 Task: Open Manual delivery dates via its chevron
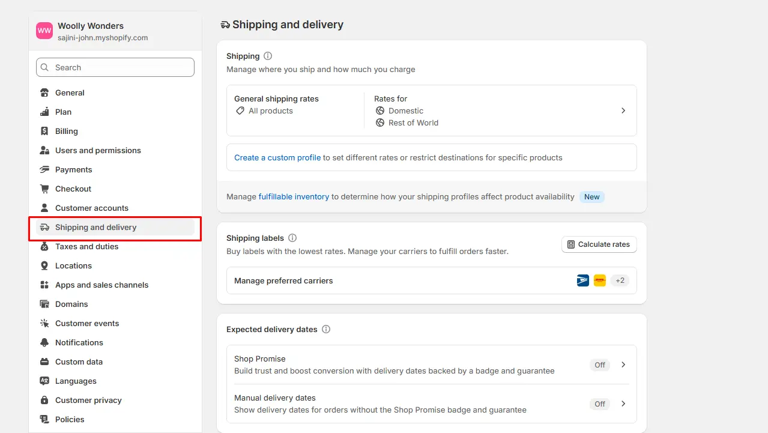click(623, 404)
